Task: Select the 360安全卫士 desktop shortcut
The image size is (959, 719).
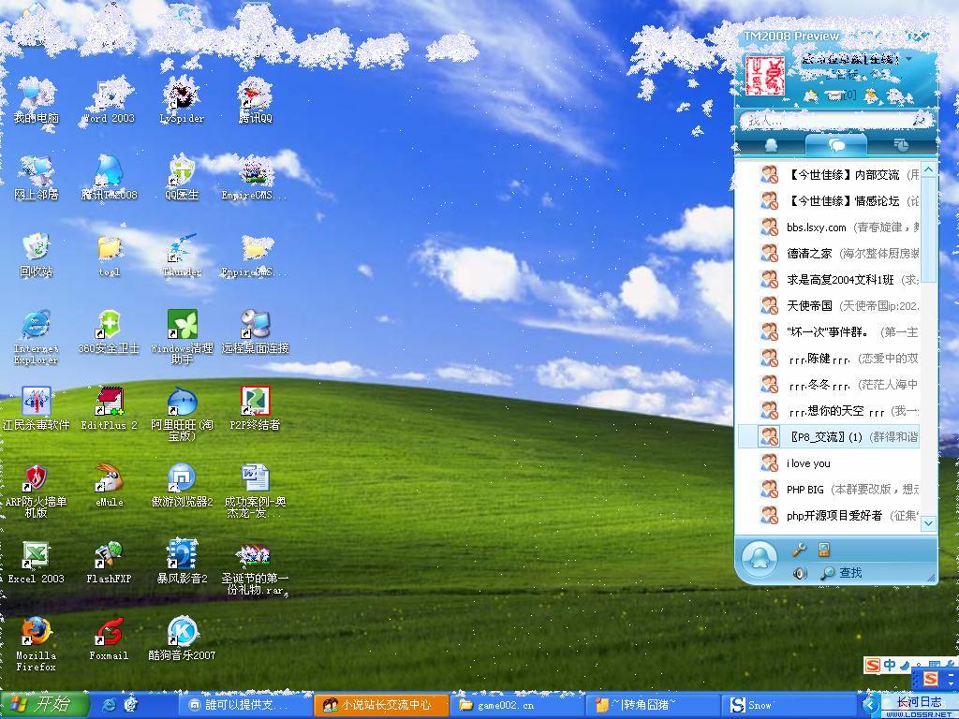Action: click(x=109, y=332)
